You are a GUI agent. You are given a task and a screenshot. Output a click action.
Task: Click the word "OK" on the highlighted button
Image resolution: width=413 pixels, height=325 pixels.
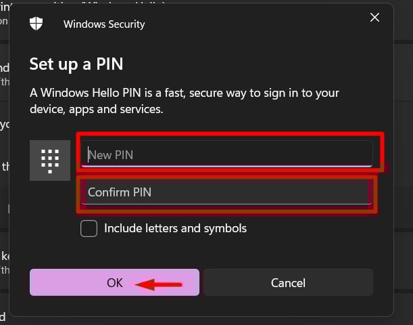[x=115, y=283]
